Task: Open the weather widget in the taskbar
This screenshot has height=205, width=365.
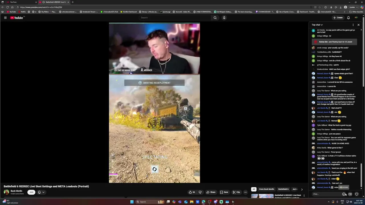Action: [10, 202]
